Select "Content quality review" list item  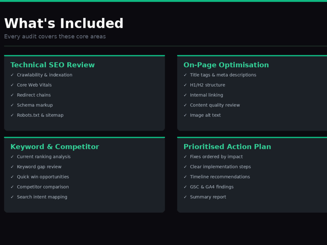tap(215, 105)
